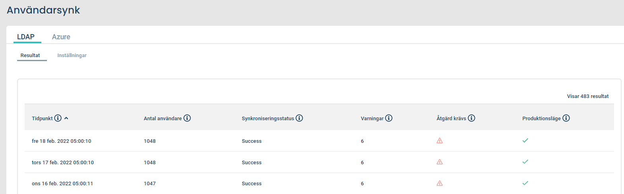Viewport: 624px width, 194px height.
Task: Open the Synkroniseringsstatus info icon
Action: (x=299, y=118)
